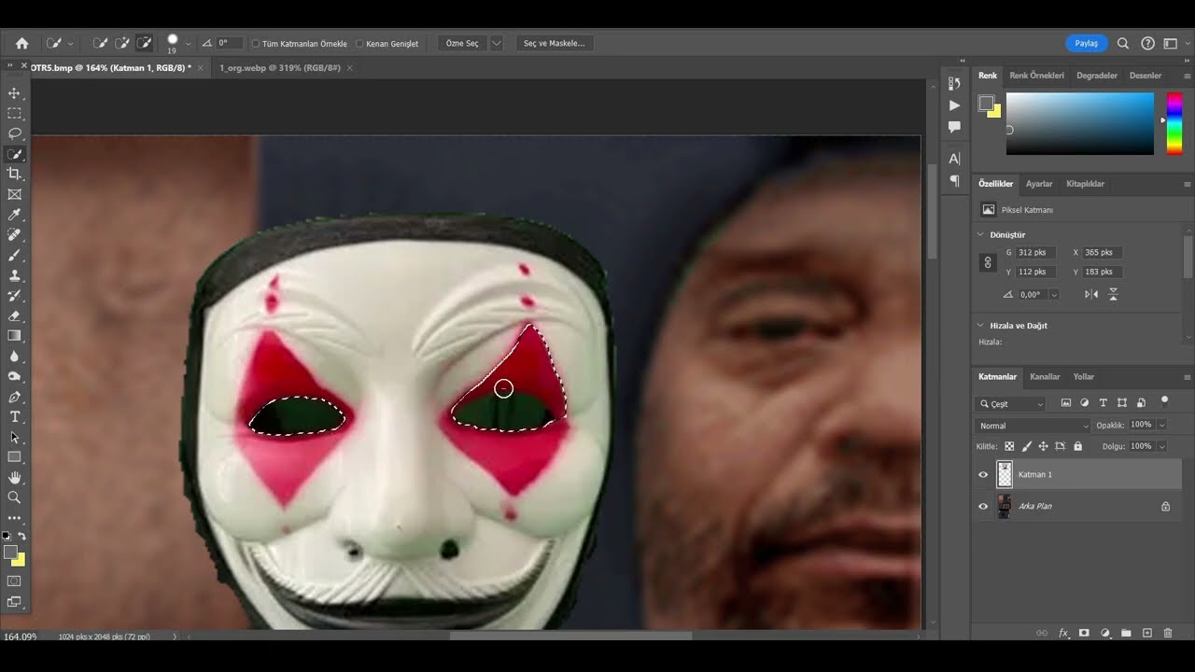Viewport: 1195px width, 672px height.
Task: Select the Type tool
Action: (x=14, y=416)
